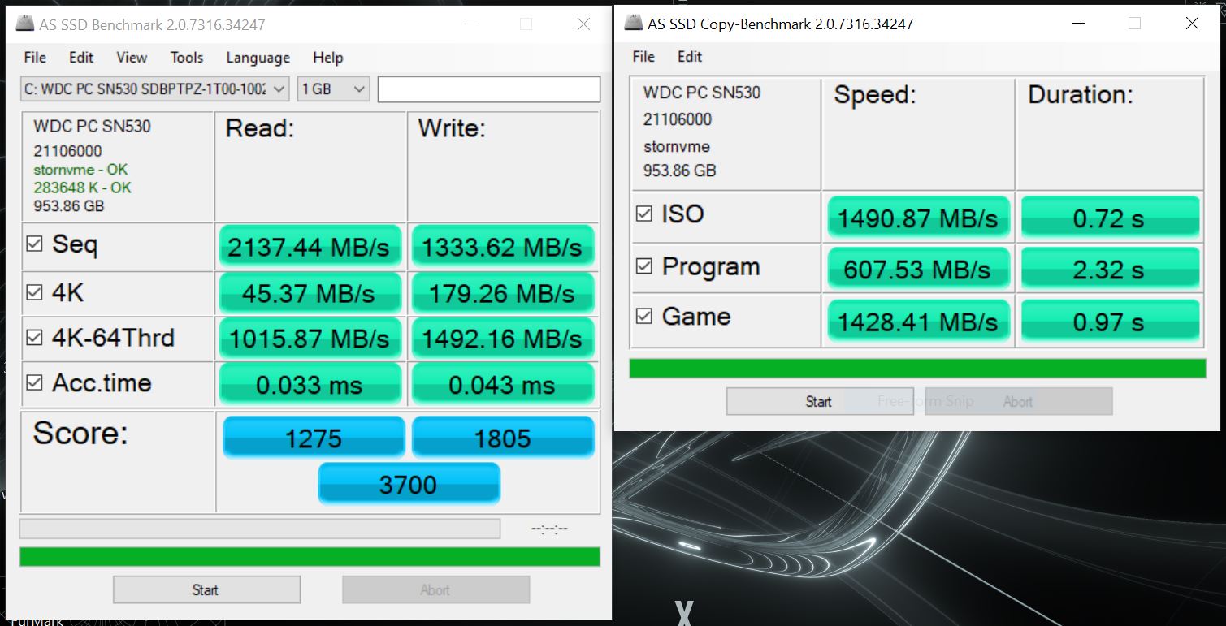The width and height of the screenshot is (1226, 626).
Task: Open Edit menu in Copy-Benchmark window
Action: (690, 57)
